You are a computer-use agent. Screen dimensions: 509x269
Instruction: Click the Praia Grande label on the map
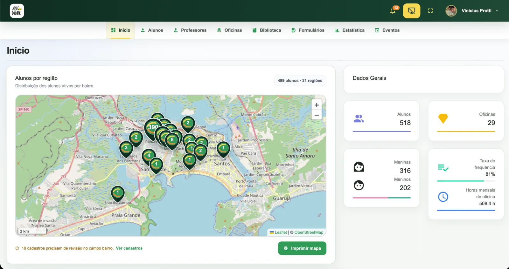[x=126, y=215]
